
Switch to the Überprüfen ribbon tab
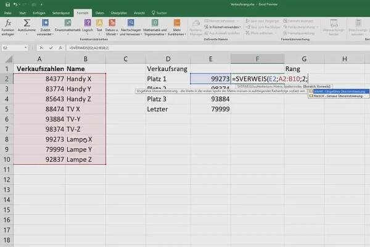point(119,12)
